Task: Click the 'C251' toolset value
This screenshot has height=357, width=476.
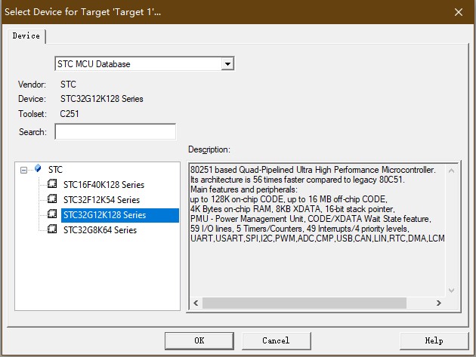Action: point(70,114)
